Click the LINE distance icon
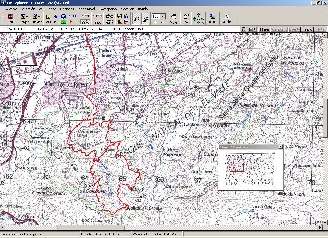The width and height of the screenshot is (328, 238). tap(126, 16)
